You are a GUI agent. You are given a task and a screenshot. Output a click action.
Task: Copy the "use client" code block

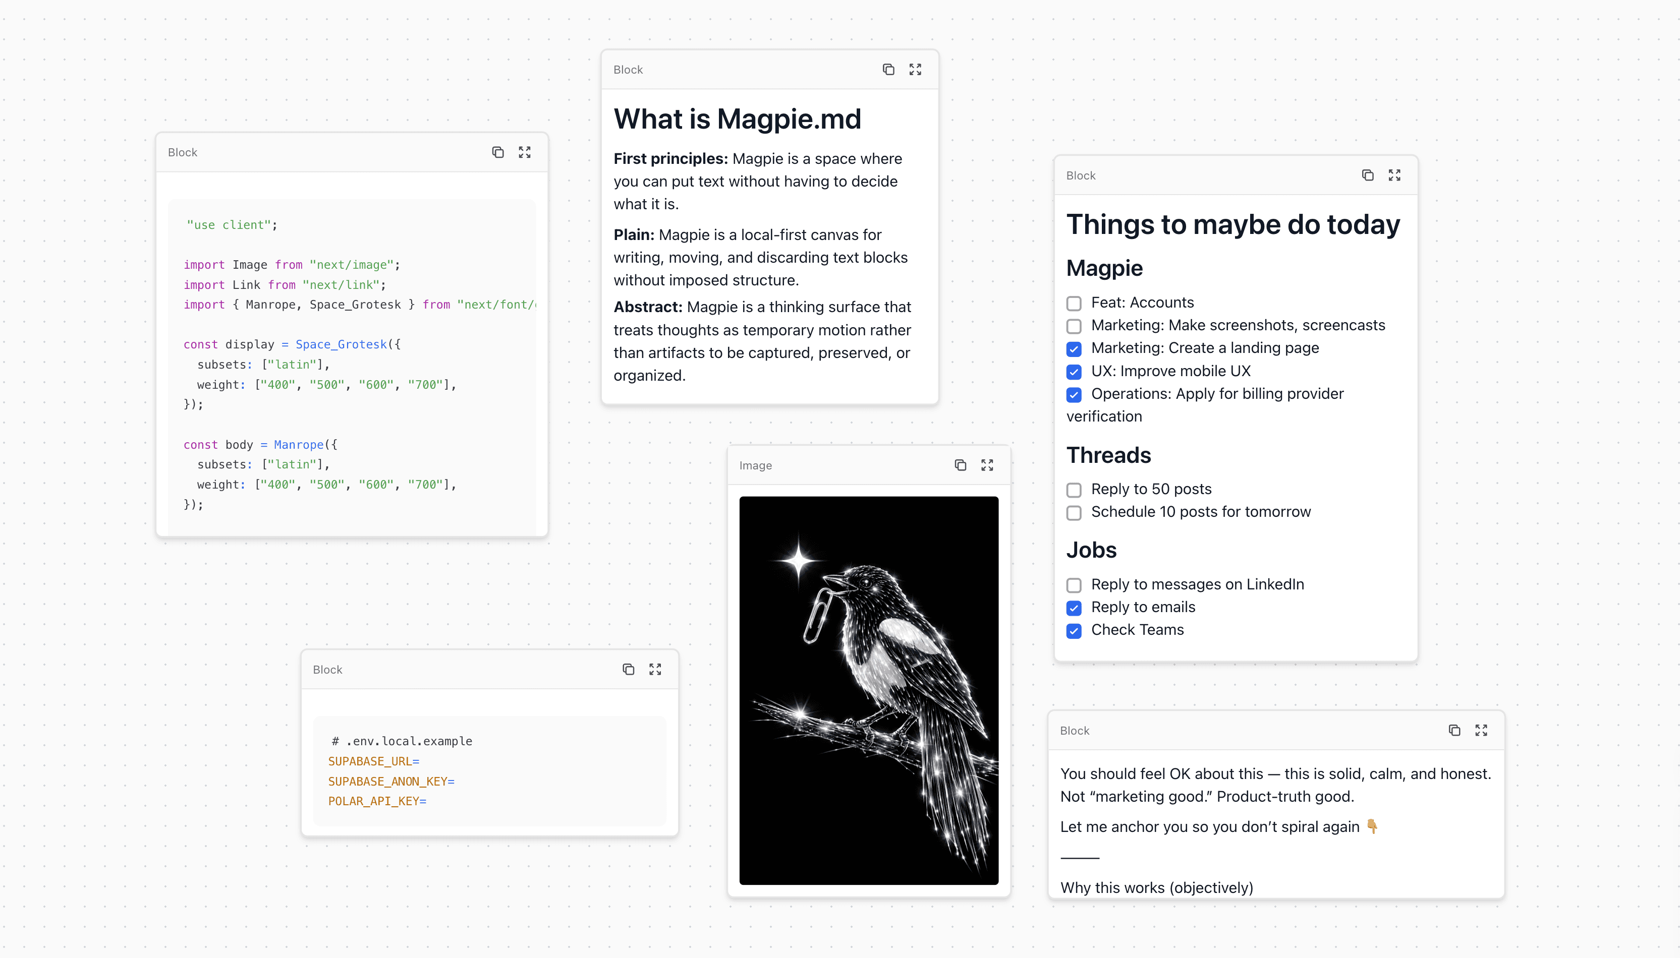pos(497,153)
